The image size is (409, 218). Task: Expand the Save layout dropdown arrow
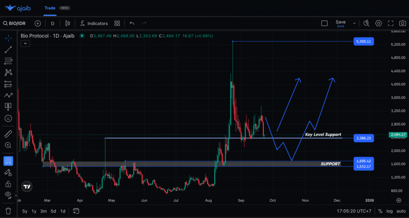tap(354, 24)
